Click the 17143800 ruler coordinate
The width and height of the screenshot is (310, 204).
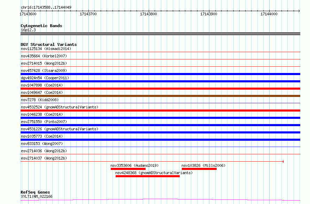click(x=148, y=14)
